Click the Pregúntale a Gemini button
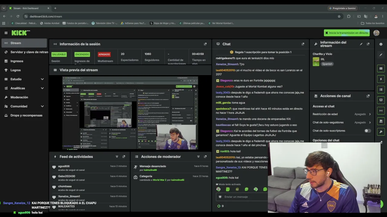The width and height of the screenshot is (387, 217). pos(343,8)
